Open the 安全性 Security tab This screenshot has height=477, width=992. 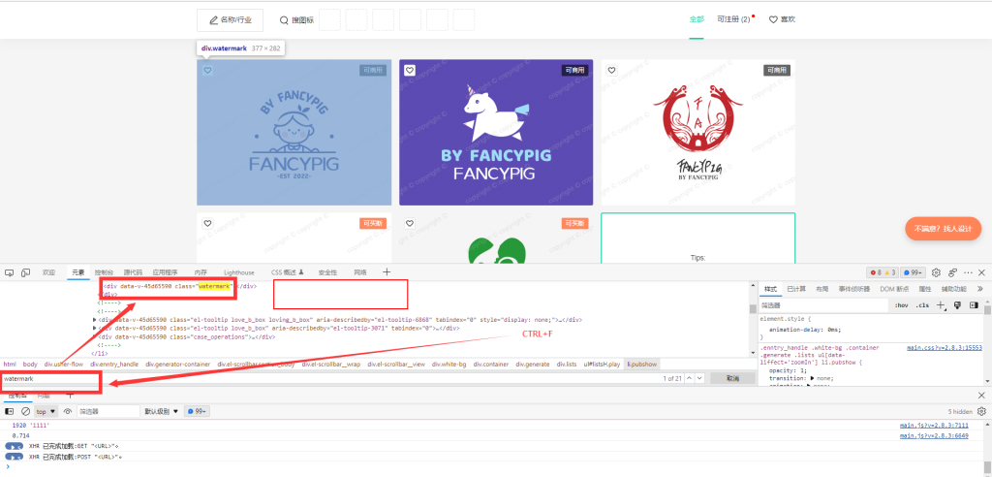coord(327,272)
